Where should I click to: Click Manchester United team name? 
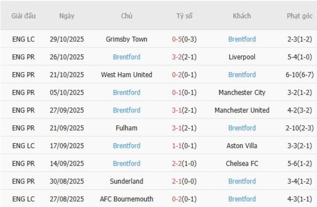[x=242, y=110]
